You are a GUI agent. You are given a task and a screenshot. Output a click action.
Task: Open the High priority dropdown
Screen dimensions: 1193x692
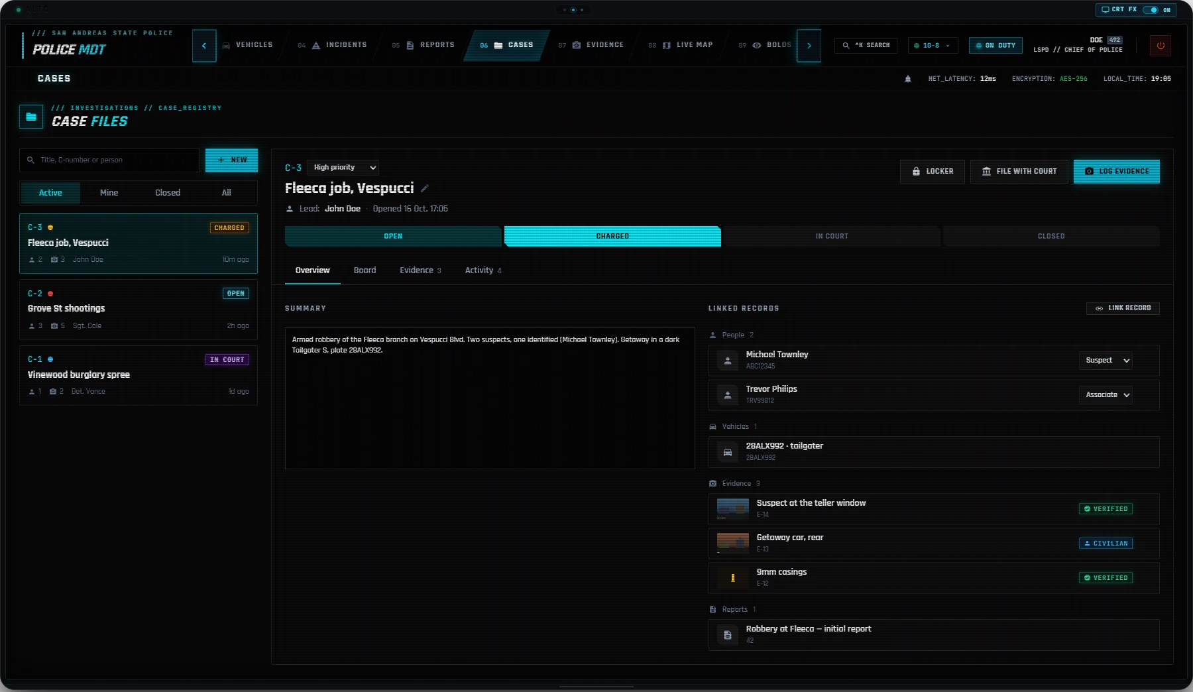tap(343, 168)
